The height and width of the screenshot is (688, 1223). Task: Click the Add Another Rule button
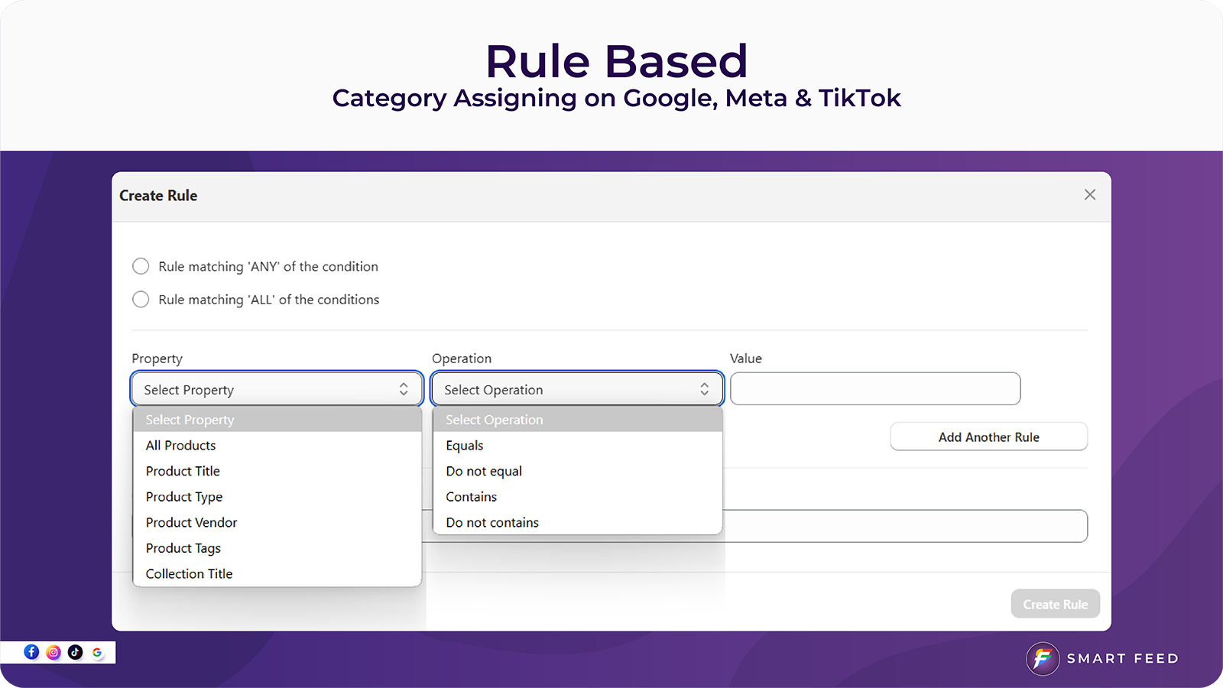(989, 436)
